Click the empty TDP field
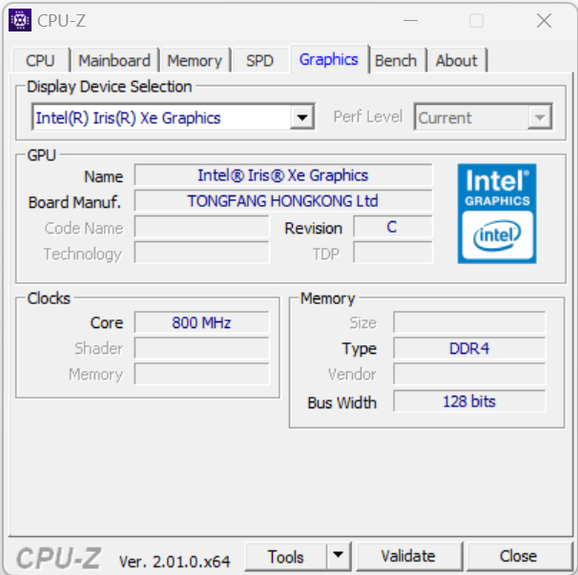Screen dimensions: 578x575 click(x=392, y=253)
